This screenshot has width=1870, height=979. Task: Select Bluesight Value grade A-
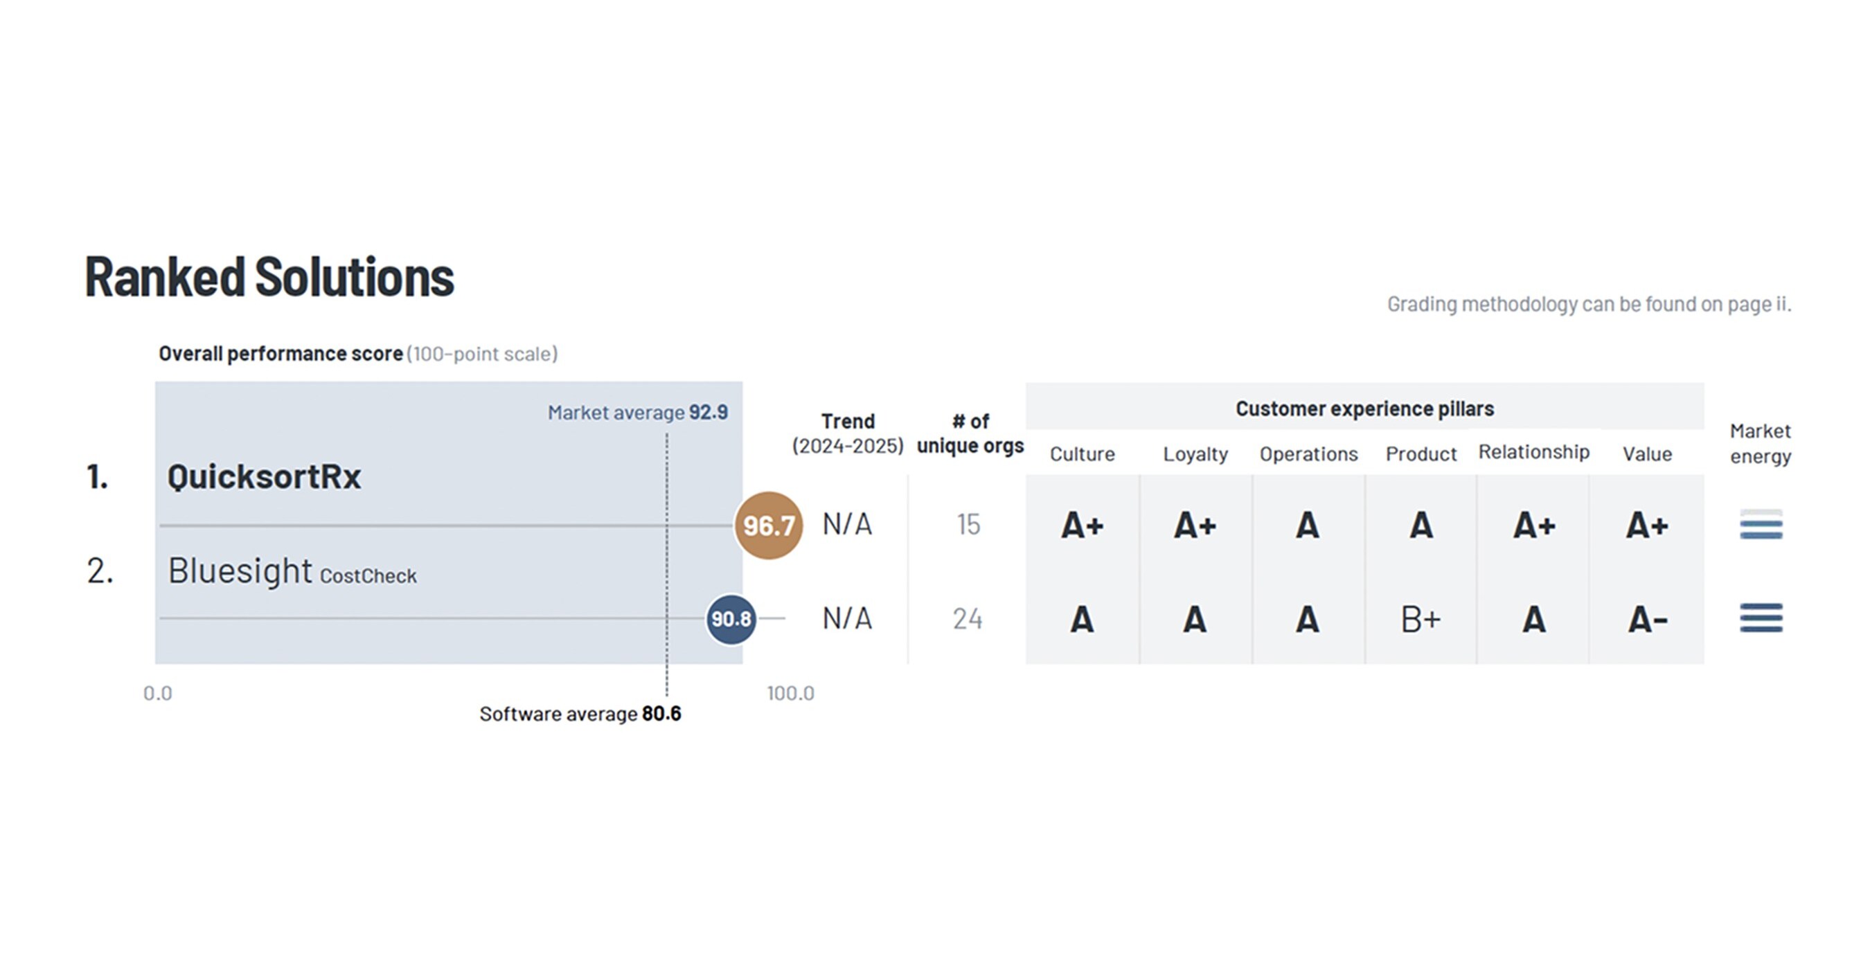pyautogui.click(x=1647, y=620)
